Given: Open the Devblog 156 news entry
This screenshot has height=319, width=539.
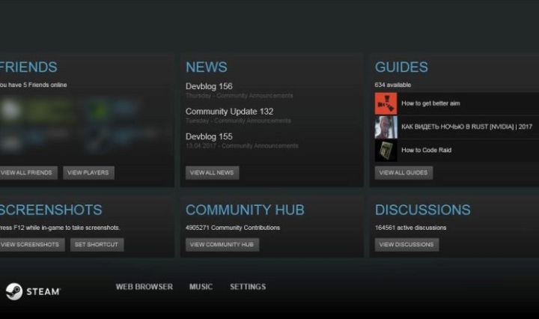Looking at the screenshot, I should pyautogui.click(x=209, y=87).
